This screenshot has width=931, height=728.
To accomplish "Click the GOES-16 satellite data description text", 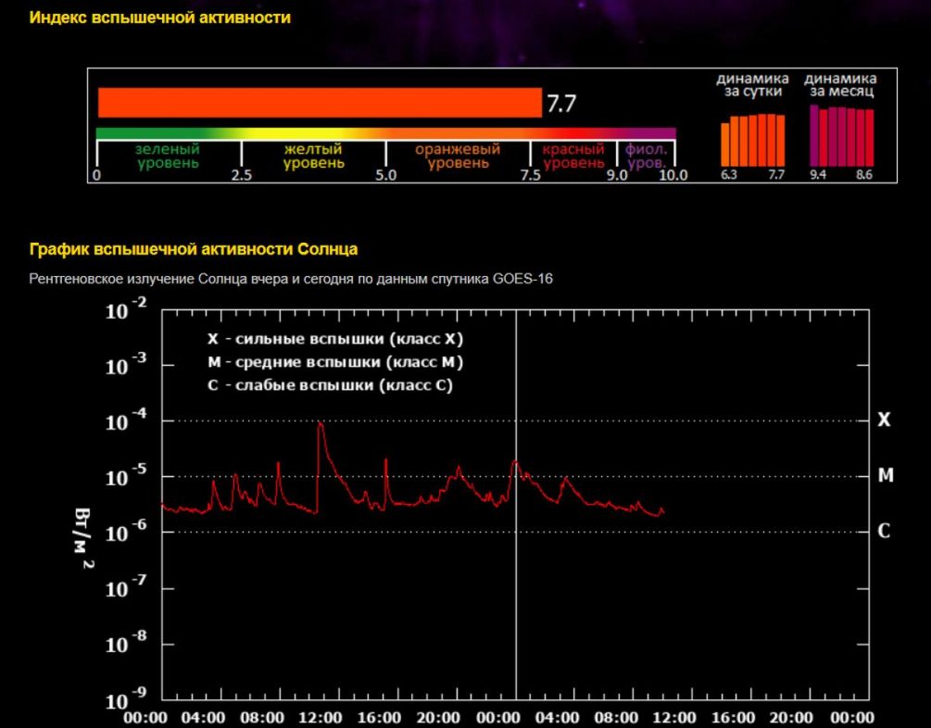I will click(x=291, y=279).
